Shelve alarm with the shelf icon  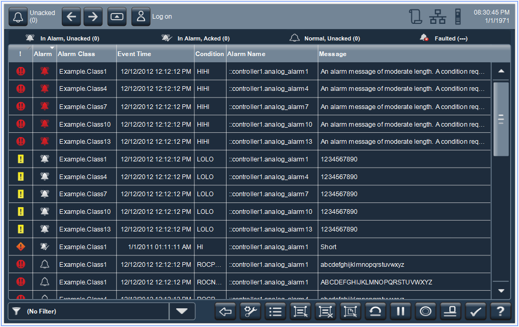pos(450,311)
